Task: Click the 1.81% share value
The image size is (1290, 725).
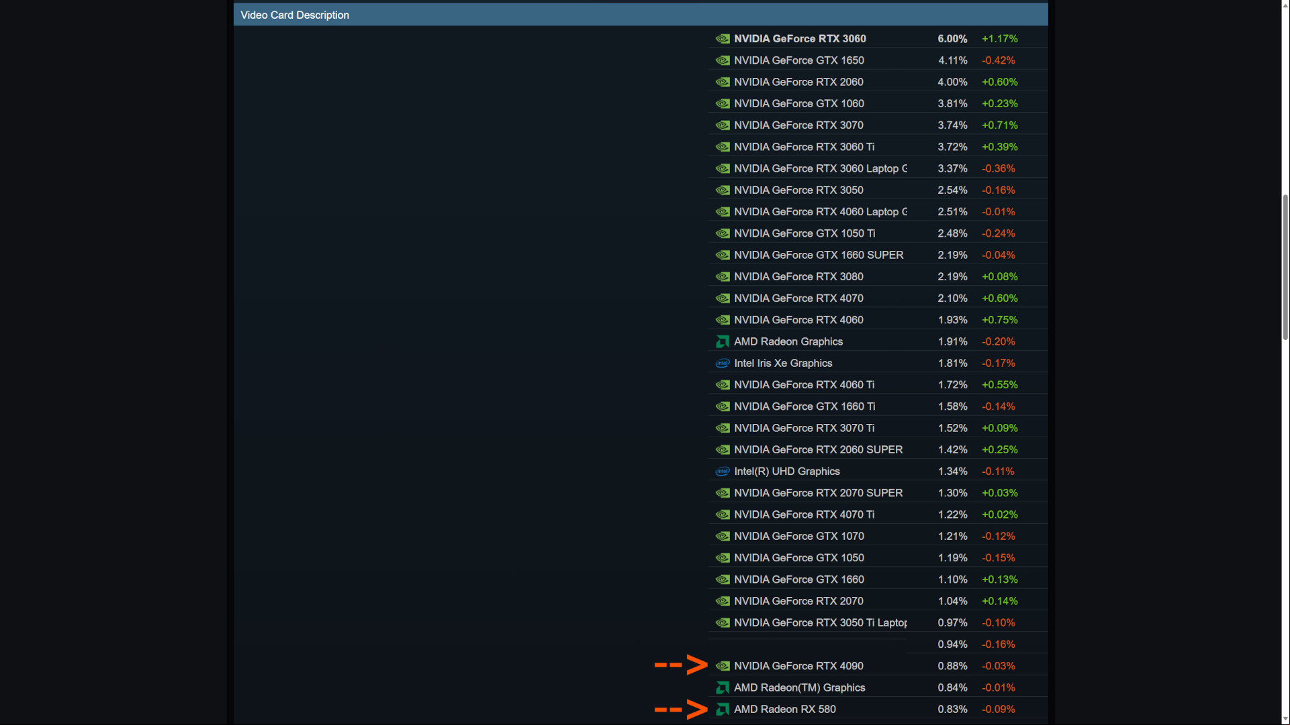Action: pyautogui.click(x=952, y=363)
